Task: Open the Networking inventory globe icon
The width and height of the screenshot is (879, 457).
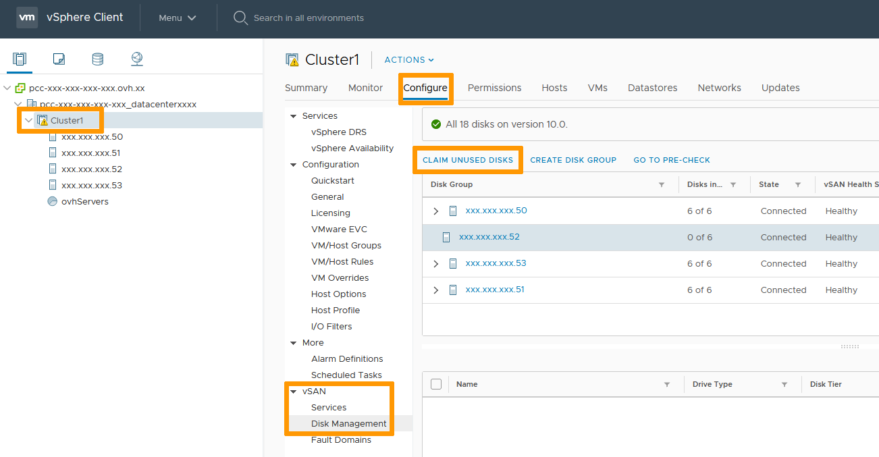Action: click(x=136, y=59)
